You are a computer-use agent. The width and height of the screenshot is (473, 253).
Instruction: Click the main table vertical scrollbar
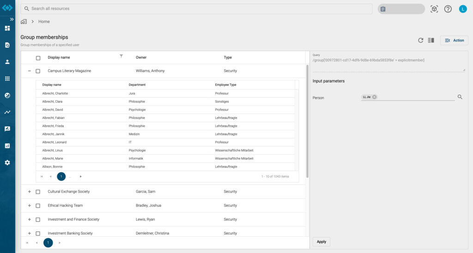tap(307, 121)
